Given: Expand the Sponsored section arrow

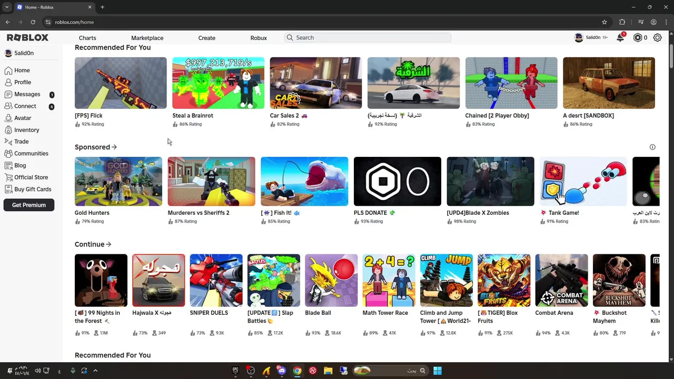Looking at the screenshot, I should coord(114,147).
